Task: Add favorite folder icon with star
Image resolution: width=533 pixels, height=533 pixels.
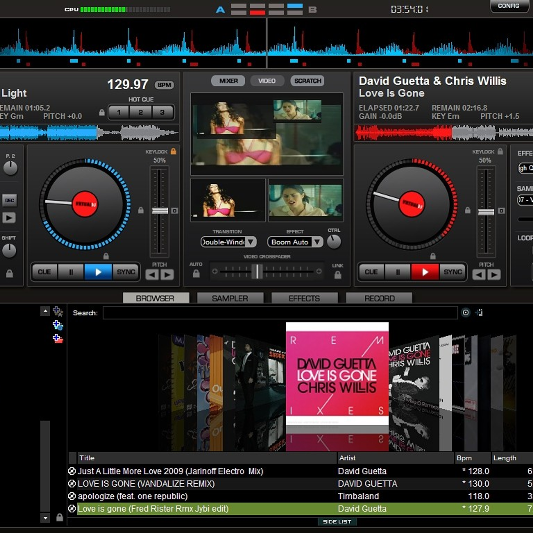Action: click(x=58, y=311)
